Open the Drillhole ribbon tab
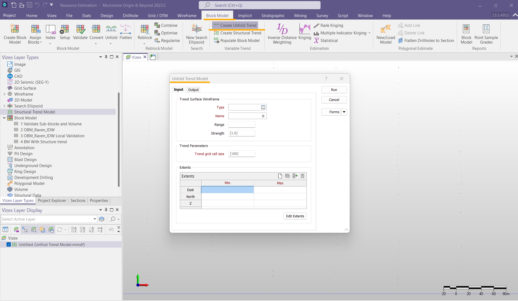This screenshot has width=518, height=301. [130, 16]
